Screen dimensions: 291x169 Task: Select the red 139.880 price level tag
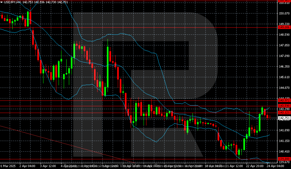(x=284, y=159)
